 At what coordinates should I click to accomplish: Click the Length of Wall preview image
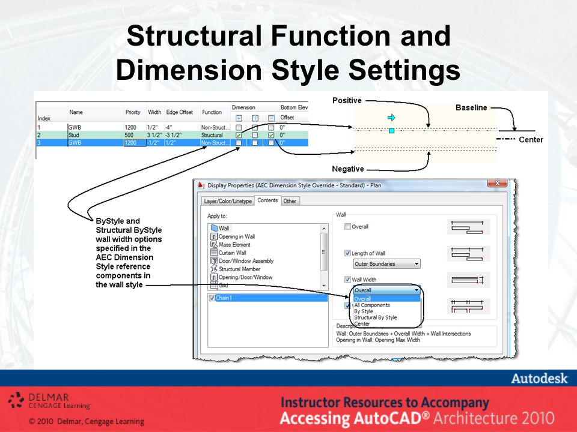coord(468,253)
